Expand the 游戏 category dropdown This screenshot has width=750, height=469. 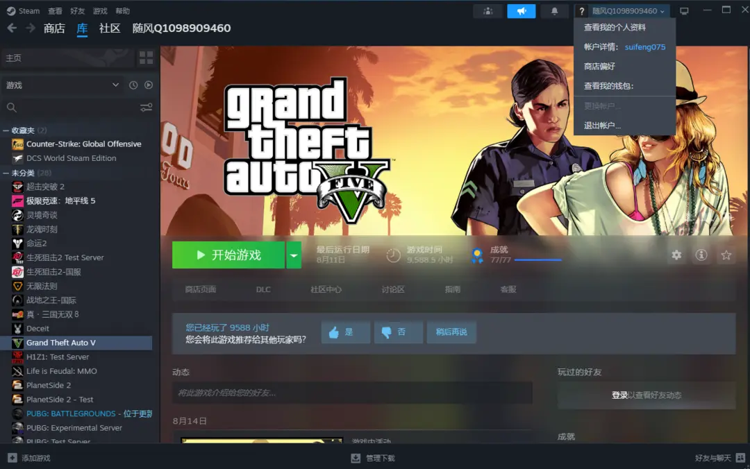62,85
